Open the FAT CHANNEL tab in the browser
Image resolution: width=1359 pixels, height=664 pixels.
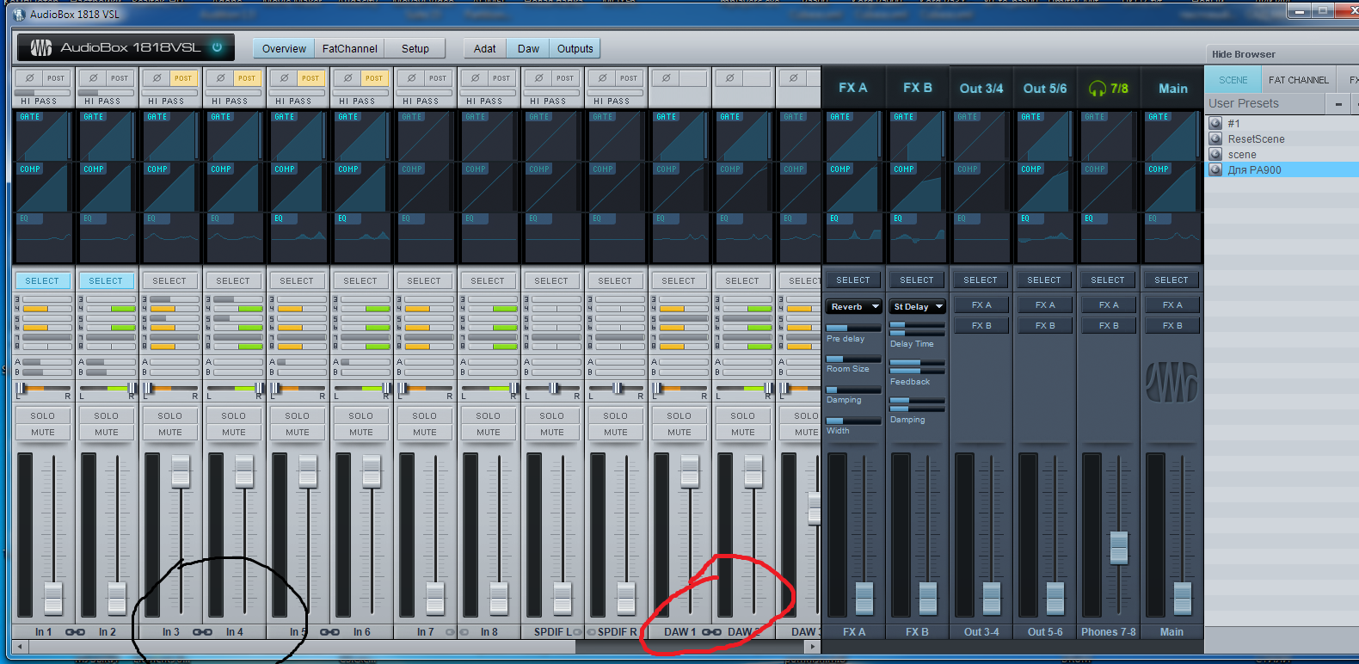1299,80
